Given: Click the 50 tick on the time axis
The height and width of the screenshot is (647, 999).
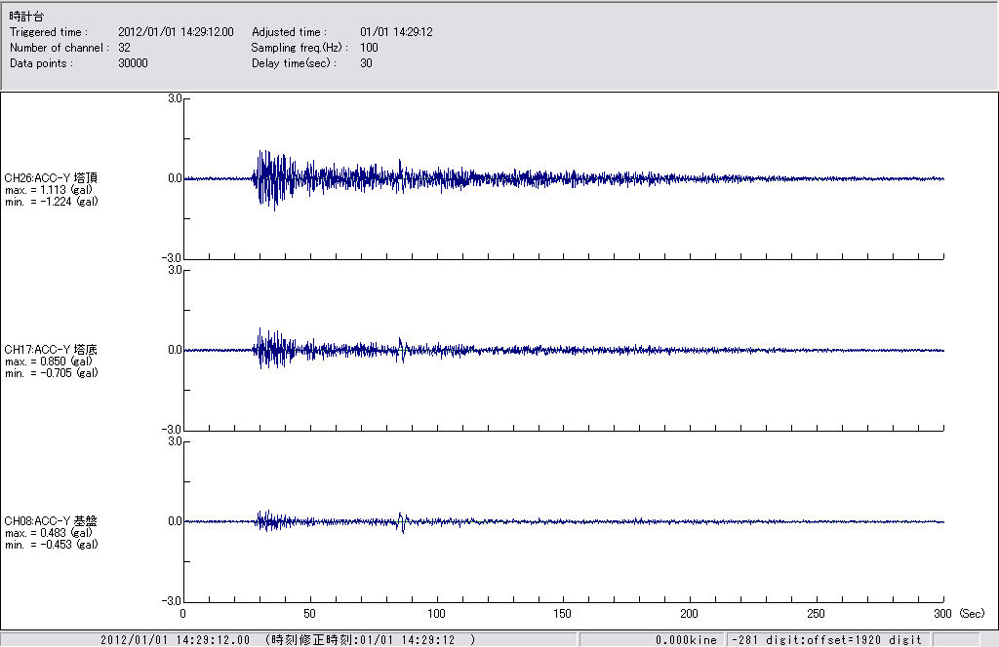Looking at the screenshot, I should [310, 614].
